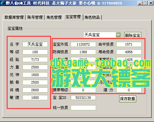
Task: Go to the 角色物品 tab
Action: 92,17
